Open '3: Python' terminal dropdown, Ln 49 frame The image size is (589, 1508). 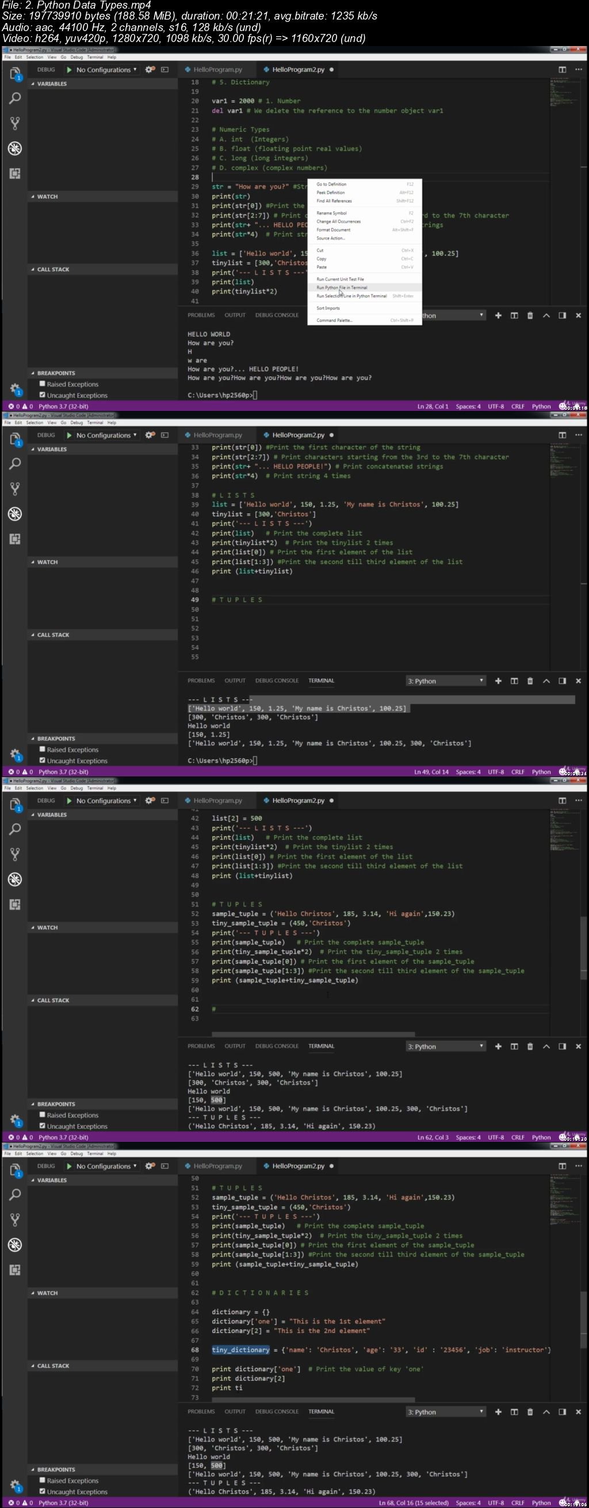[x=446, y=681]
